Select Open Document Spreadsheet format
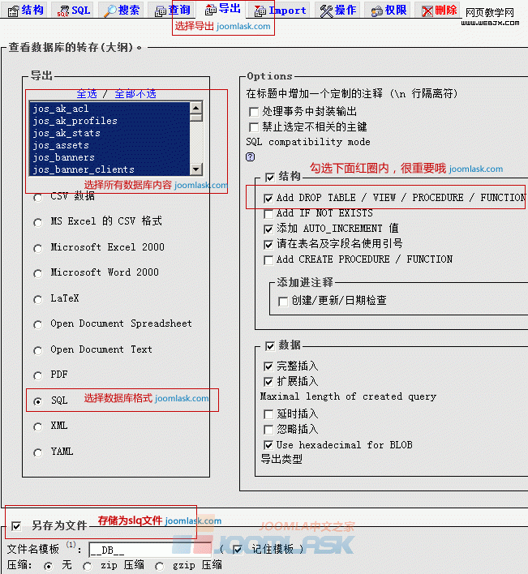 click(37, 325)
